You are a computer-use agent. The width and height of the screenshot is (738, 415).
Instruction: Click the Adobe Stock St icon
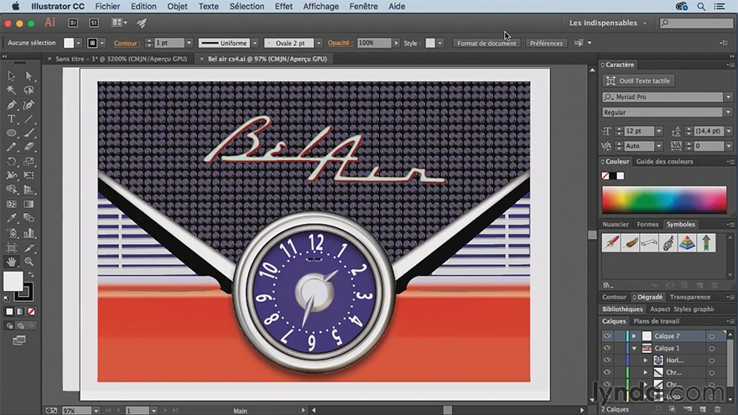[x=94, y=23]
